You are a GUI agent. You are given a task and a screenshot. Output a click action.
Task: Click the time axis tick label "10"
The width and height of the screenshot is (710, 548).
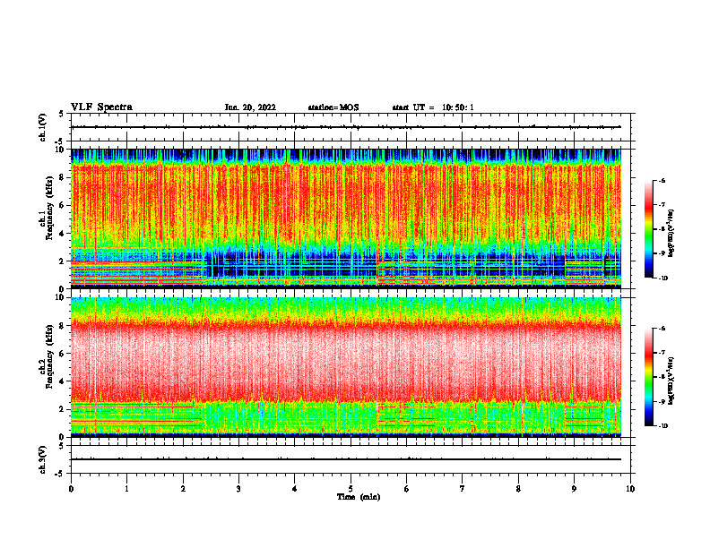click(630, 489)
